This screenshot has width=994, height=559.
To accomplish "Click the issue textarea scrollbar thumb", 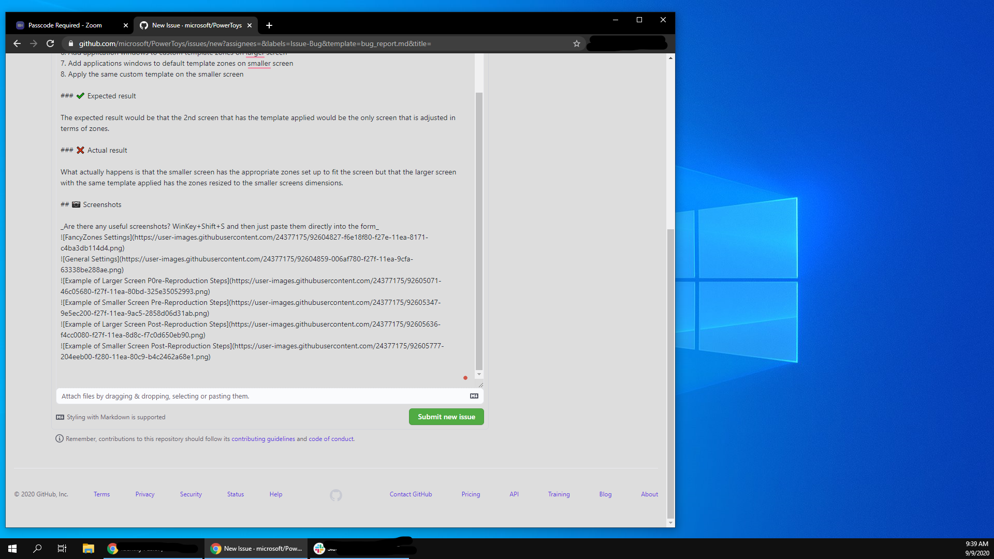I will coord(479,230).
